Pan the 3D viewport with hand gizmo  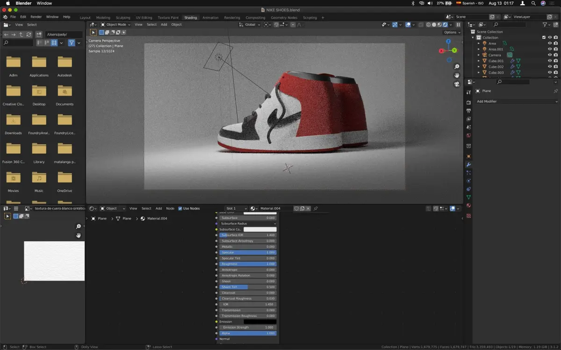(457, 75)
